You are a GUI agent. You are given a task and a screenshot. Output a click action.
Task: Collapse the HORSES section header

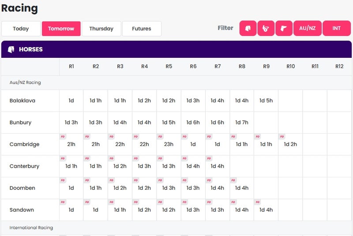point(176,49)
